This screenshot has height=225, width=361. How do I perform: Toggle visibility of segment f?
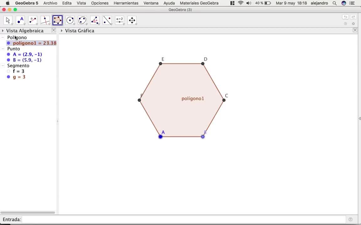coord(8,71)
